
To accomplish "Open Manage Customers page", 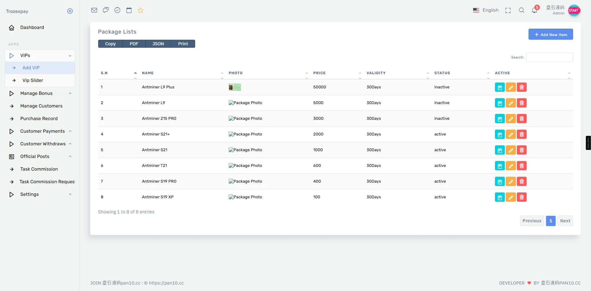I will pyautogui.click(x=40, y=106).
